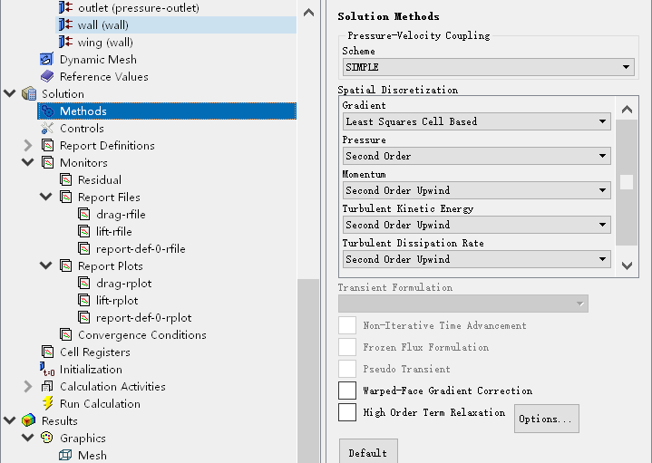Click the Cell Registers icon
This screenshot has width=652, height=463.
click(x=48, y=352)
